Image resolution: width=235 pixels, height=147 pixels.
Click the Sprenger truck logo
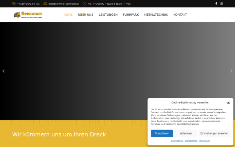coord(28,15)
